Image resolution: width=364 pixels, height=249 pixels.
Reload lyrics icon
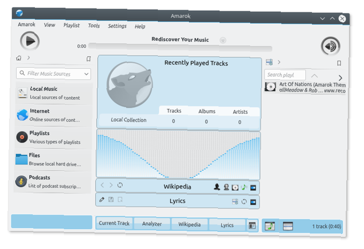tap(244, 202)
